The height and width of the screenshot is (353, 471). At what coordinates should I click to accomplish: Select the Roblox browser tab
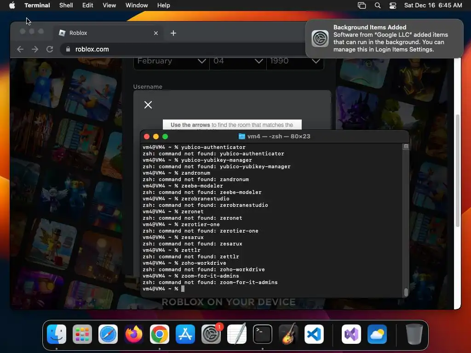pyautogui.click(x=109, y=33)
